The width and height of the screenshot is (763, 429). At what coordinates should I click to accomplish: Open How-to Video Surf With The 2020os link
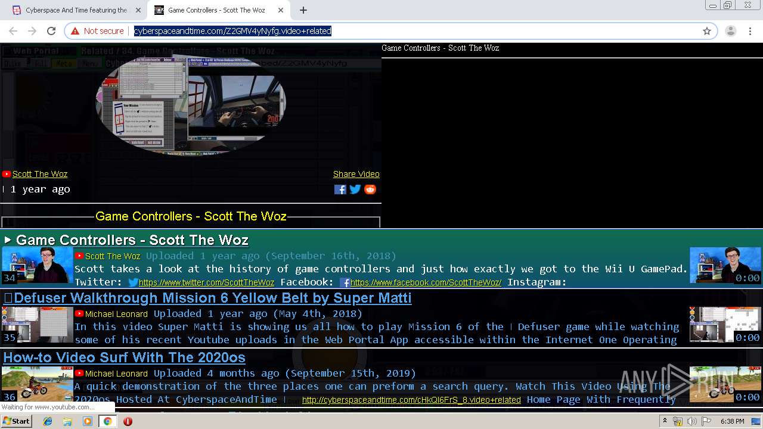(124, 357)
